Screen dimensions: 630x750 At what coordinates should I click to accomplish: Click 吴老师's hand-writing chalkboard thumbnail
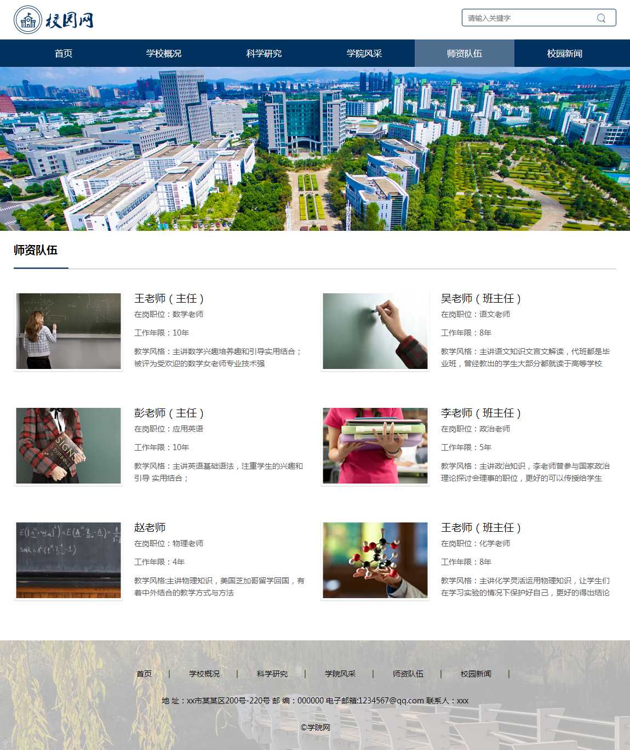(x=375, y=331)
